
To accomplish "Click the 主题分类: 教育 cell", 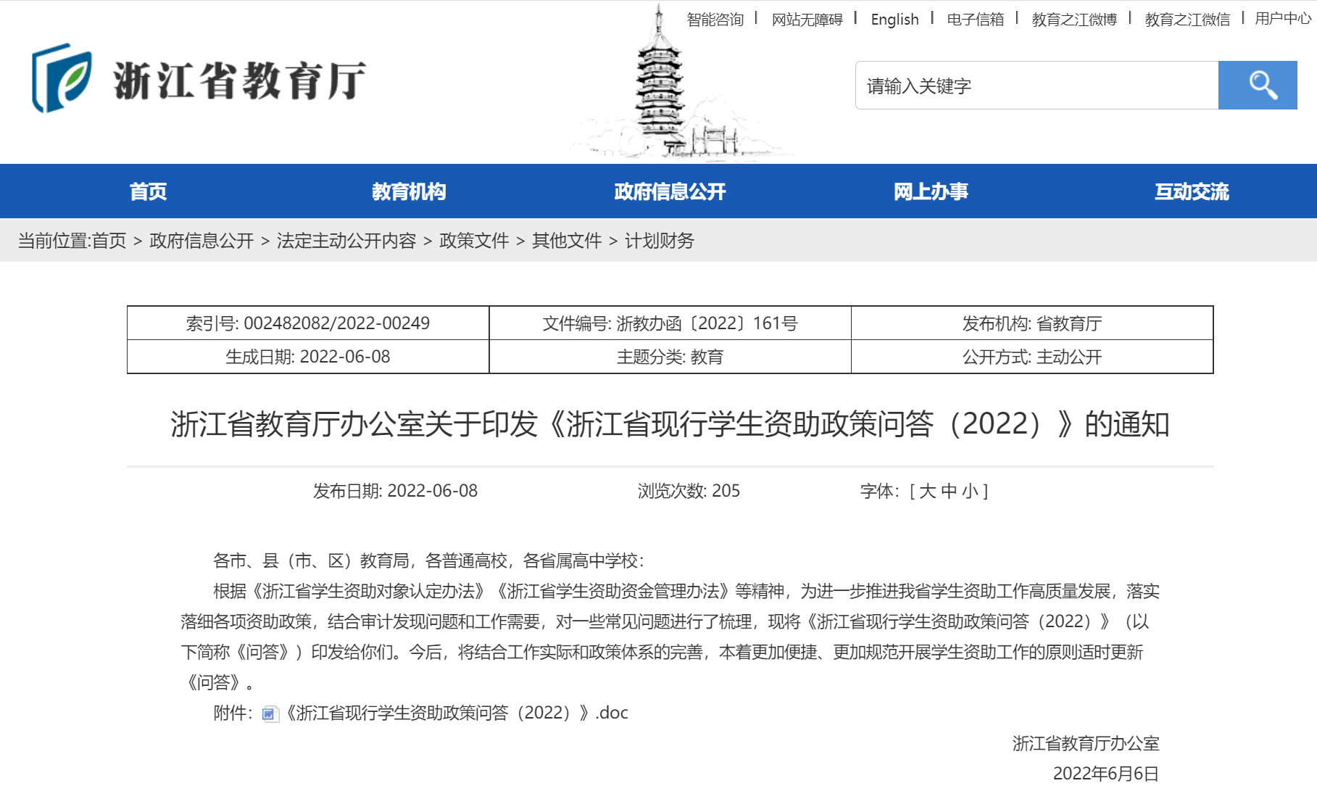I will [x=670, y=357].
